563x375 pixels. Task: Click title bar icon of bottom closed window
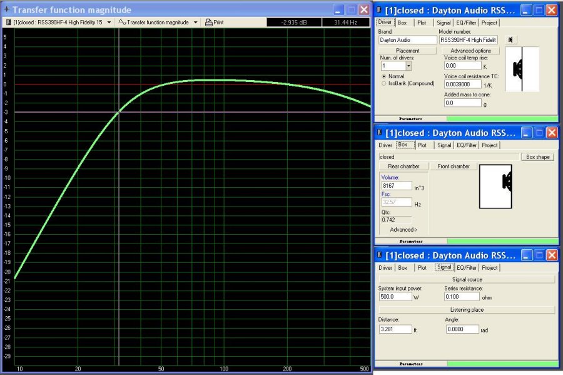point(379,255)
